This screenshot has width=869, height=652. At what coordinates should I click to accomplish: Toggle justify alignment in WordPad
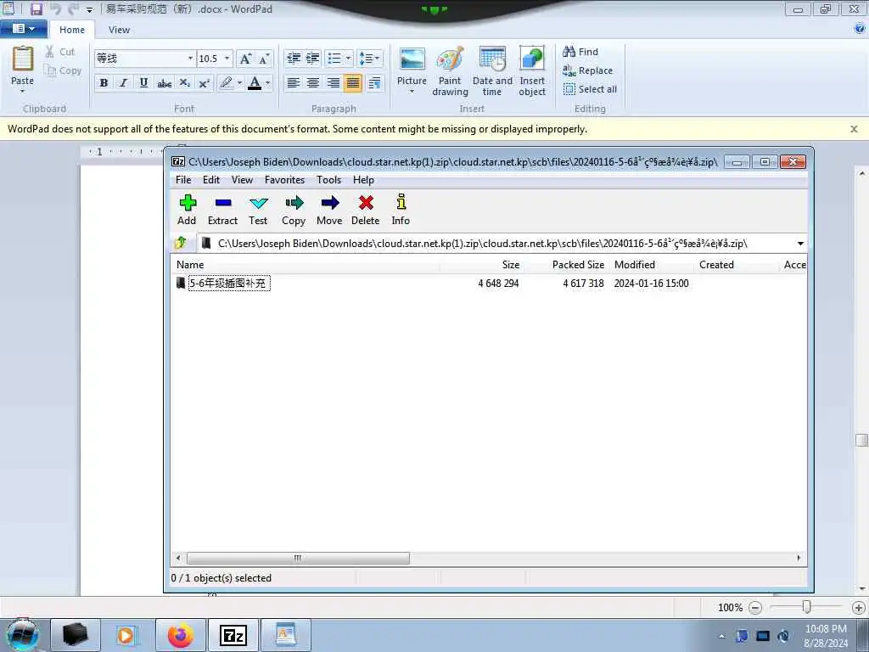[353, 83]
